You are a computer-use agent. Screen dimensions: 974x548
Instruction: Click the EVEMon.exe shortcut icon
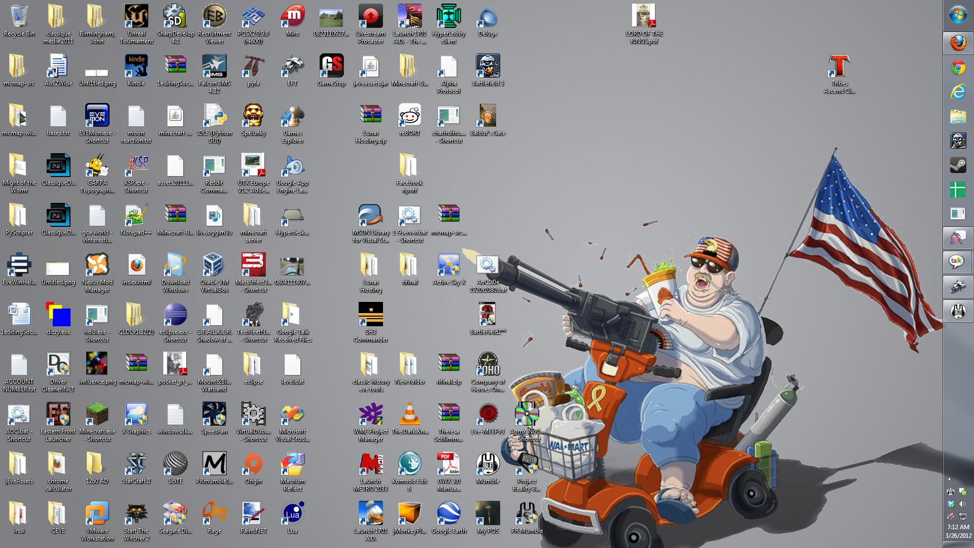pyautogui.click(x=97, y=124)
